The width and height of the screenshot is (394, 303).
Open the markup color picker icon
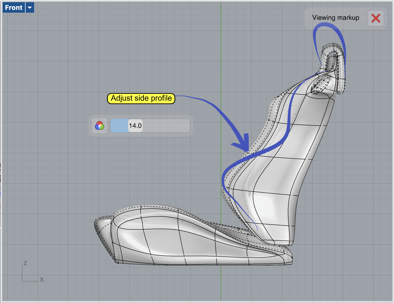pos(99,126)
